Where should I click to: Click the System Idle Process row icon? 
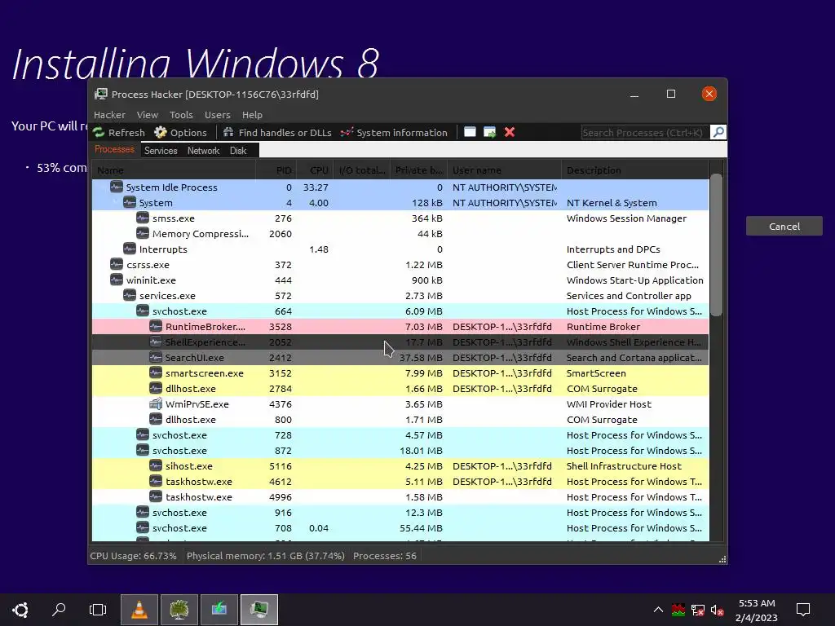pos(117,187)
